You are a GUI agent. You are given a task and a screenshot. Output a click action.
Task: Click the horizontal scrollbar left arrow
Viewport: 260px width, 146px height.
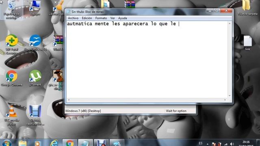[x=69, y=100]
